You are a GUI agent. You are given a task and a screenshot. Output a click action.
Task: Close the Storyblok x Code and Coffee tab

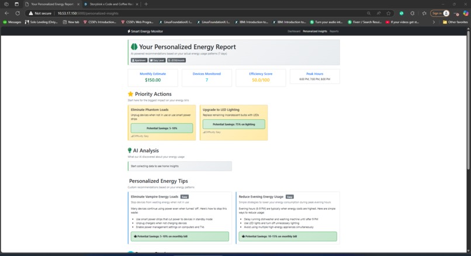[137, 4]
